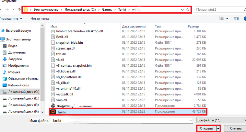Viewport: 246px width, 132px height.
Task: Go to Games folder in breadcrumb
Action: coord(107,10)
